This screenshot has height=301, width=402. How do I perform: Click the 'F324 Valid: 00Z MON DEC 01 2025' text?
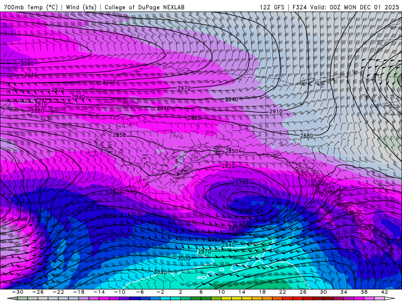346,7
